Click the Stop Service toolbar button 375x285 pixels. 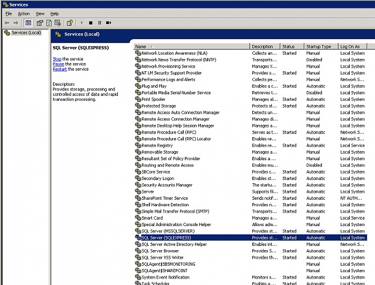tap(91, 23)
